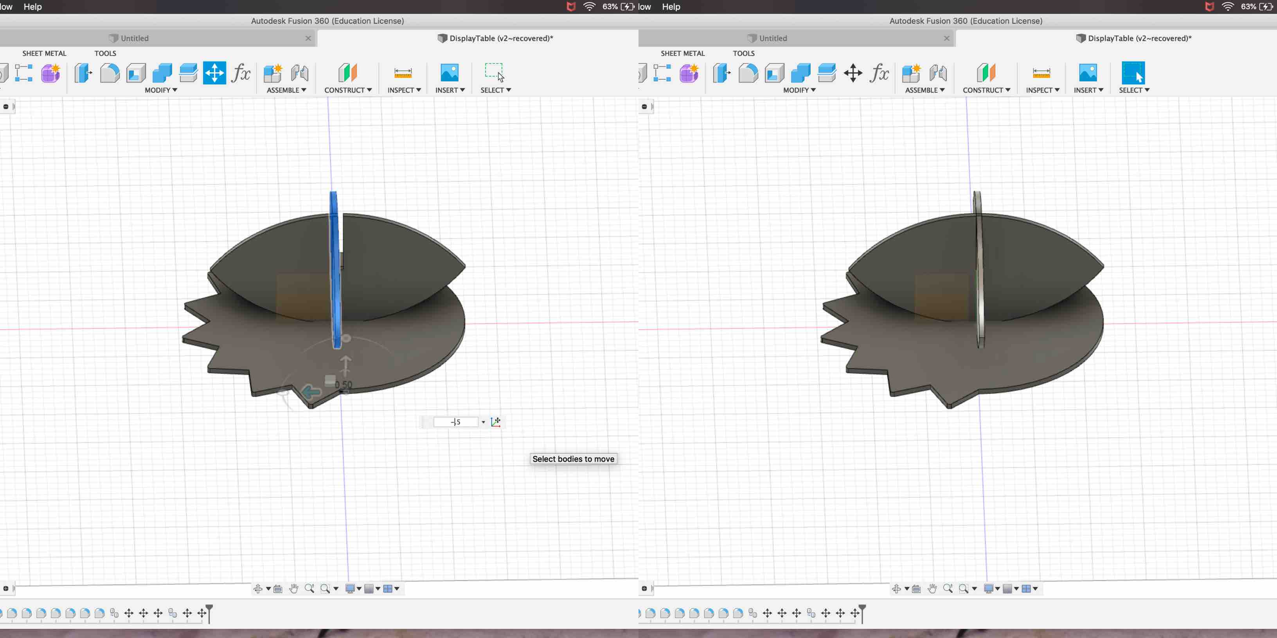Switch to TOOLS tab in left window
1277x638 pixels.
click(x=105, y=53)
